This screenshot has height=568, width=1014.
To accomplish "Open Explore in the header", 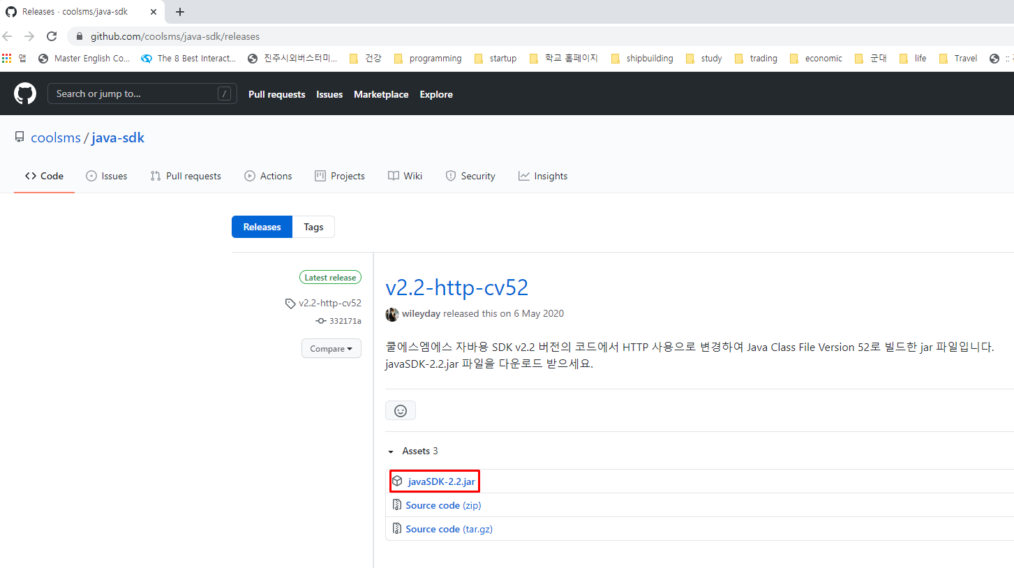I will (436, 94).
